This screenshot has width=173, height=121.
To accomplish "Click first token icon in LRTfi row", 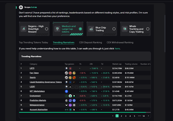I will tap(66, 68).
